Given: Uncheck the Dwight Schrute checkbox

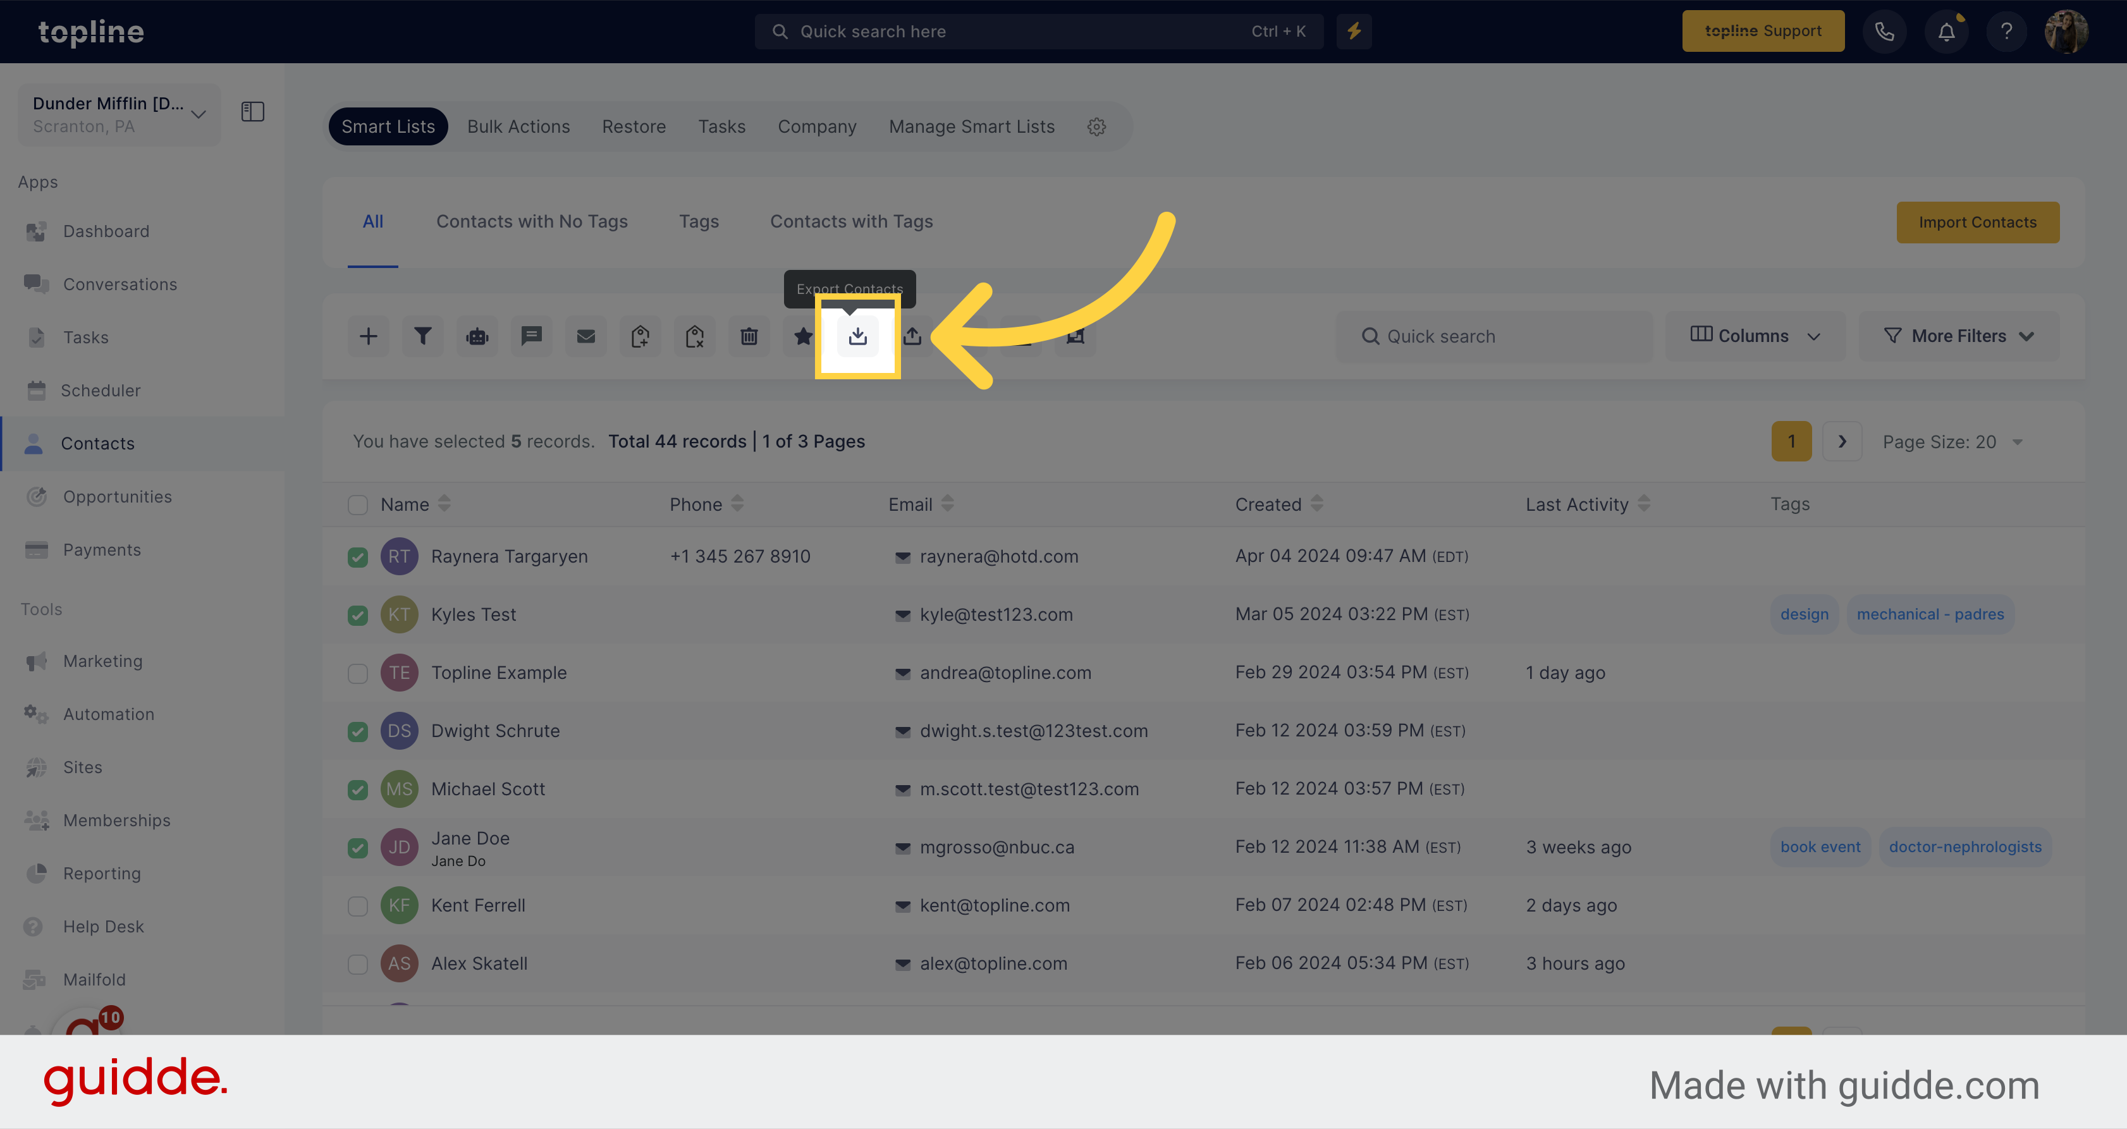Looking at the screenshot, I should [357, 731].
